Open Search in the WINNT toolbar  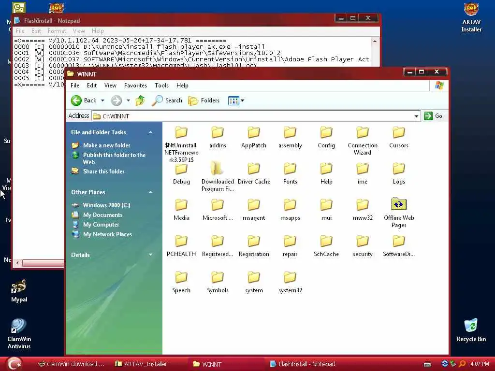point(167,100)
